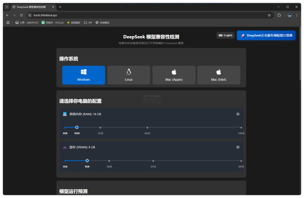The width and height of the screenshot is (304, 198).
Task: Open a new browser tab
Action: pyautogui.click(x=60, y=7)
